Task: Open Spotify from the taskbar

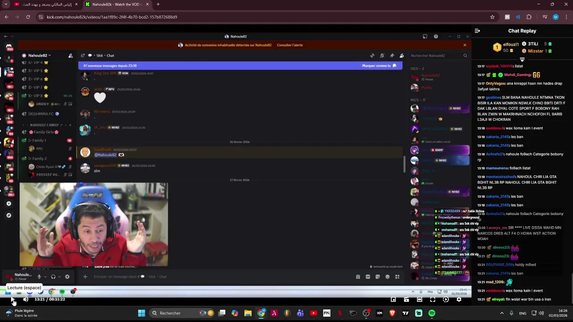Action: [432, 313]
